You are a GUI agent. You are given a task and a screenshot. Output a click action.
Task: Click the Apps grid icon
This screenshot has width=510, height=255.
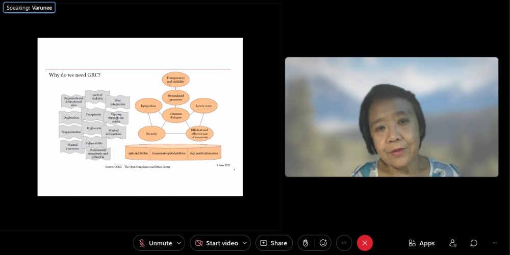pos(412,243)
